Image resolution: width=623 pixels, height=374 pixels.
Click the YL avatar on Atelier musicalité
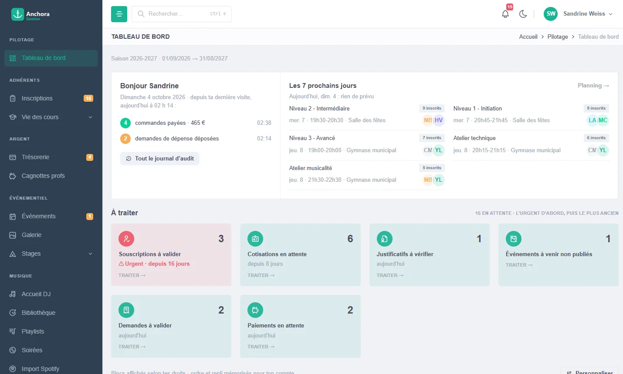(439, 180)
